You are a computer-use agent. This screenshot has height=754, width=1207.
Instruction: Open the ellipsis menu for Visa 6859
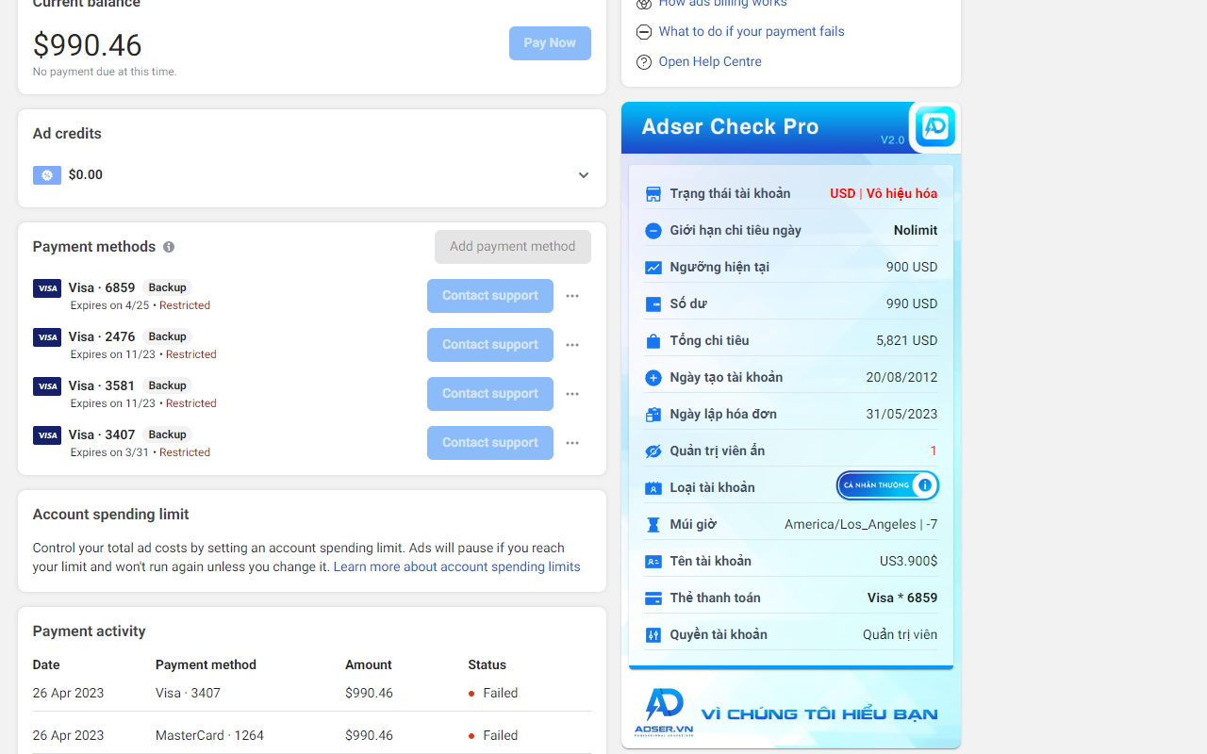pyautogui.click(x=572, y=296)
